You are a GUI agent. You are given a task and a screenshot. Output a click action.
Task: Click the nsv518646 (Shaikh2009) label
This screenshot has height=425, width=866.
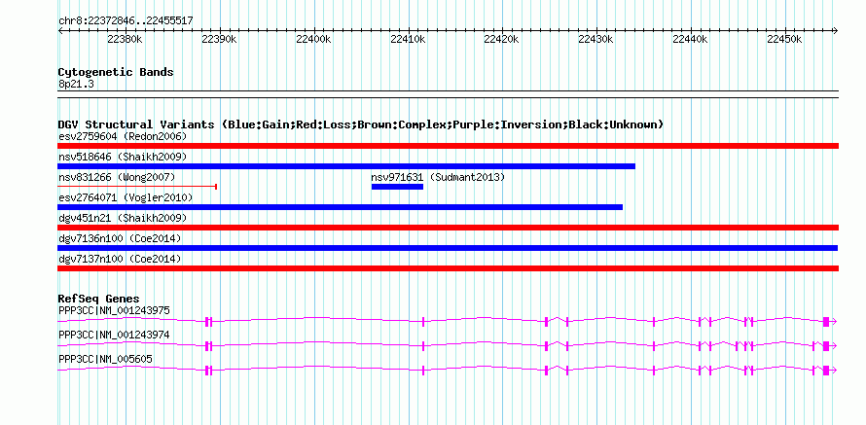tap(123, 157)
